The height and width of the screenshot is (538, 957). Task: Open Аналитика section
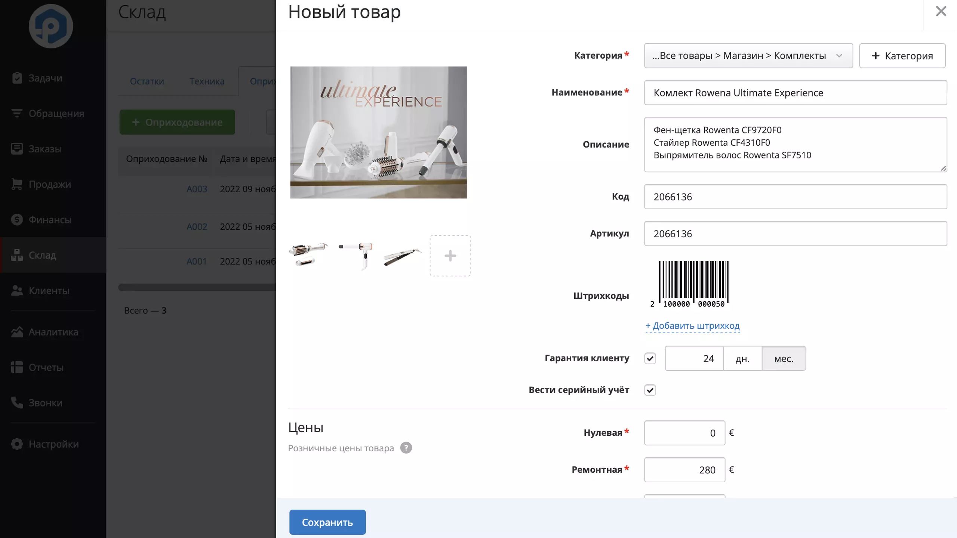[53, 332]
